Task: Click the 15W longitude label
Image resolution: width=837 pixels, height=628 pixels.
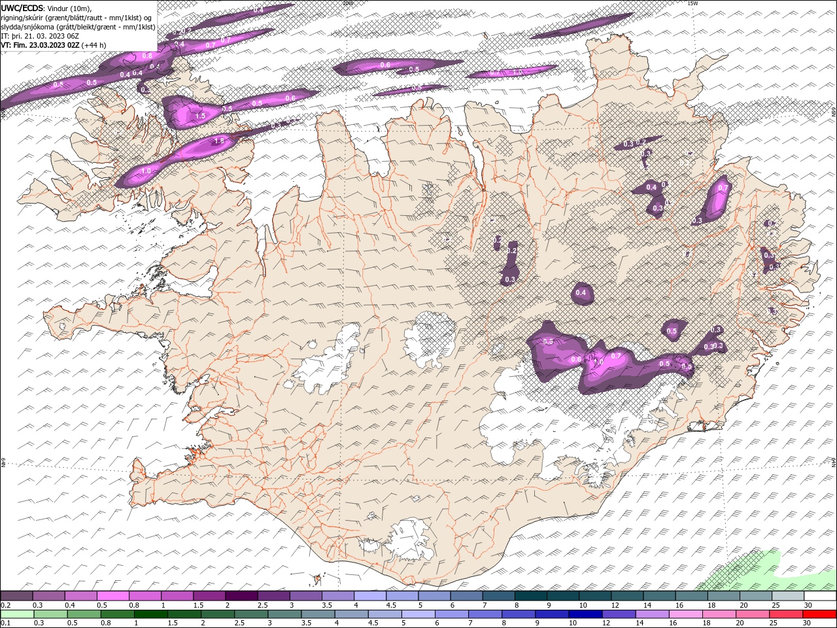Action: (x=692, y=3)
